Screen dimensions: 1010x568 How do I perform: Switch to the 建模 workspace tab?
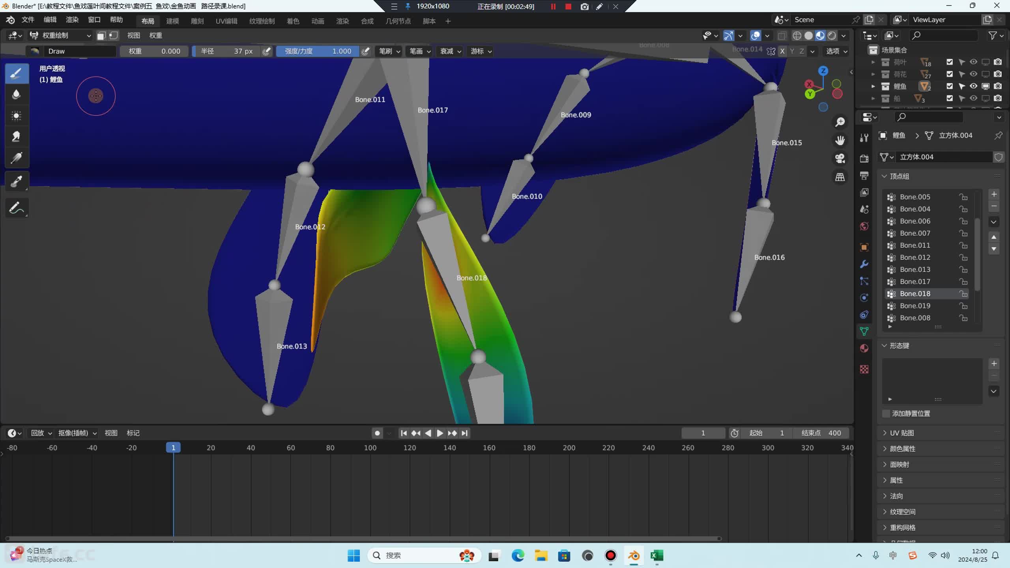click(x=172, y=21)
